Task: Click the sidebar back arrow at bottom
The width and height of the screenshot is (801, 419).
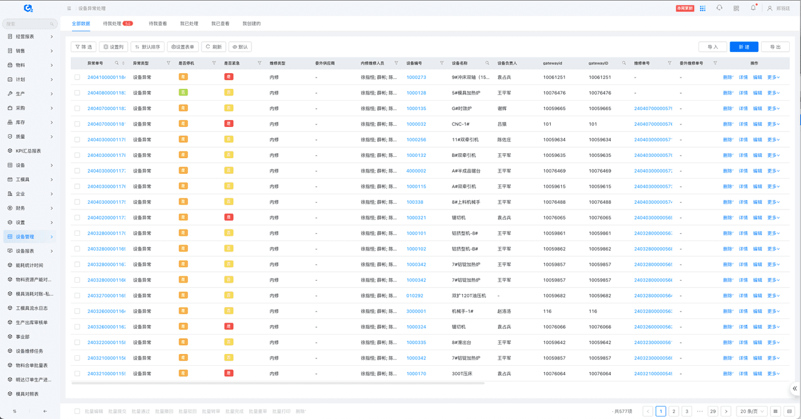Action: (x=45, y=411)
